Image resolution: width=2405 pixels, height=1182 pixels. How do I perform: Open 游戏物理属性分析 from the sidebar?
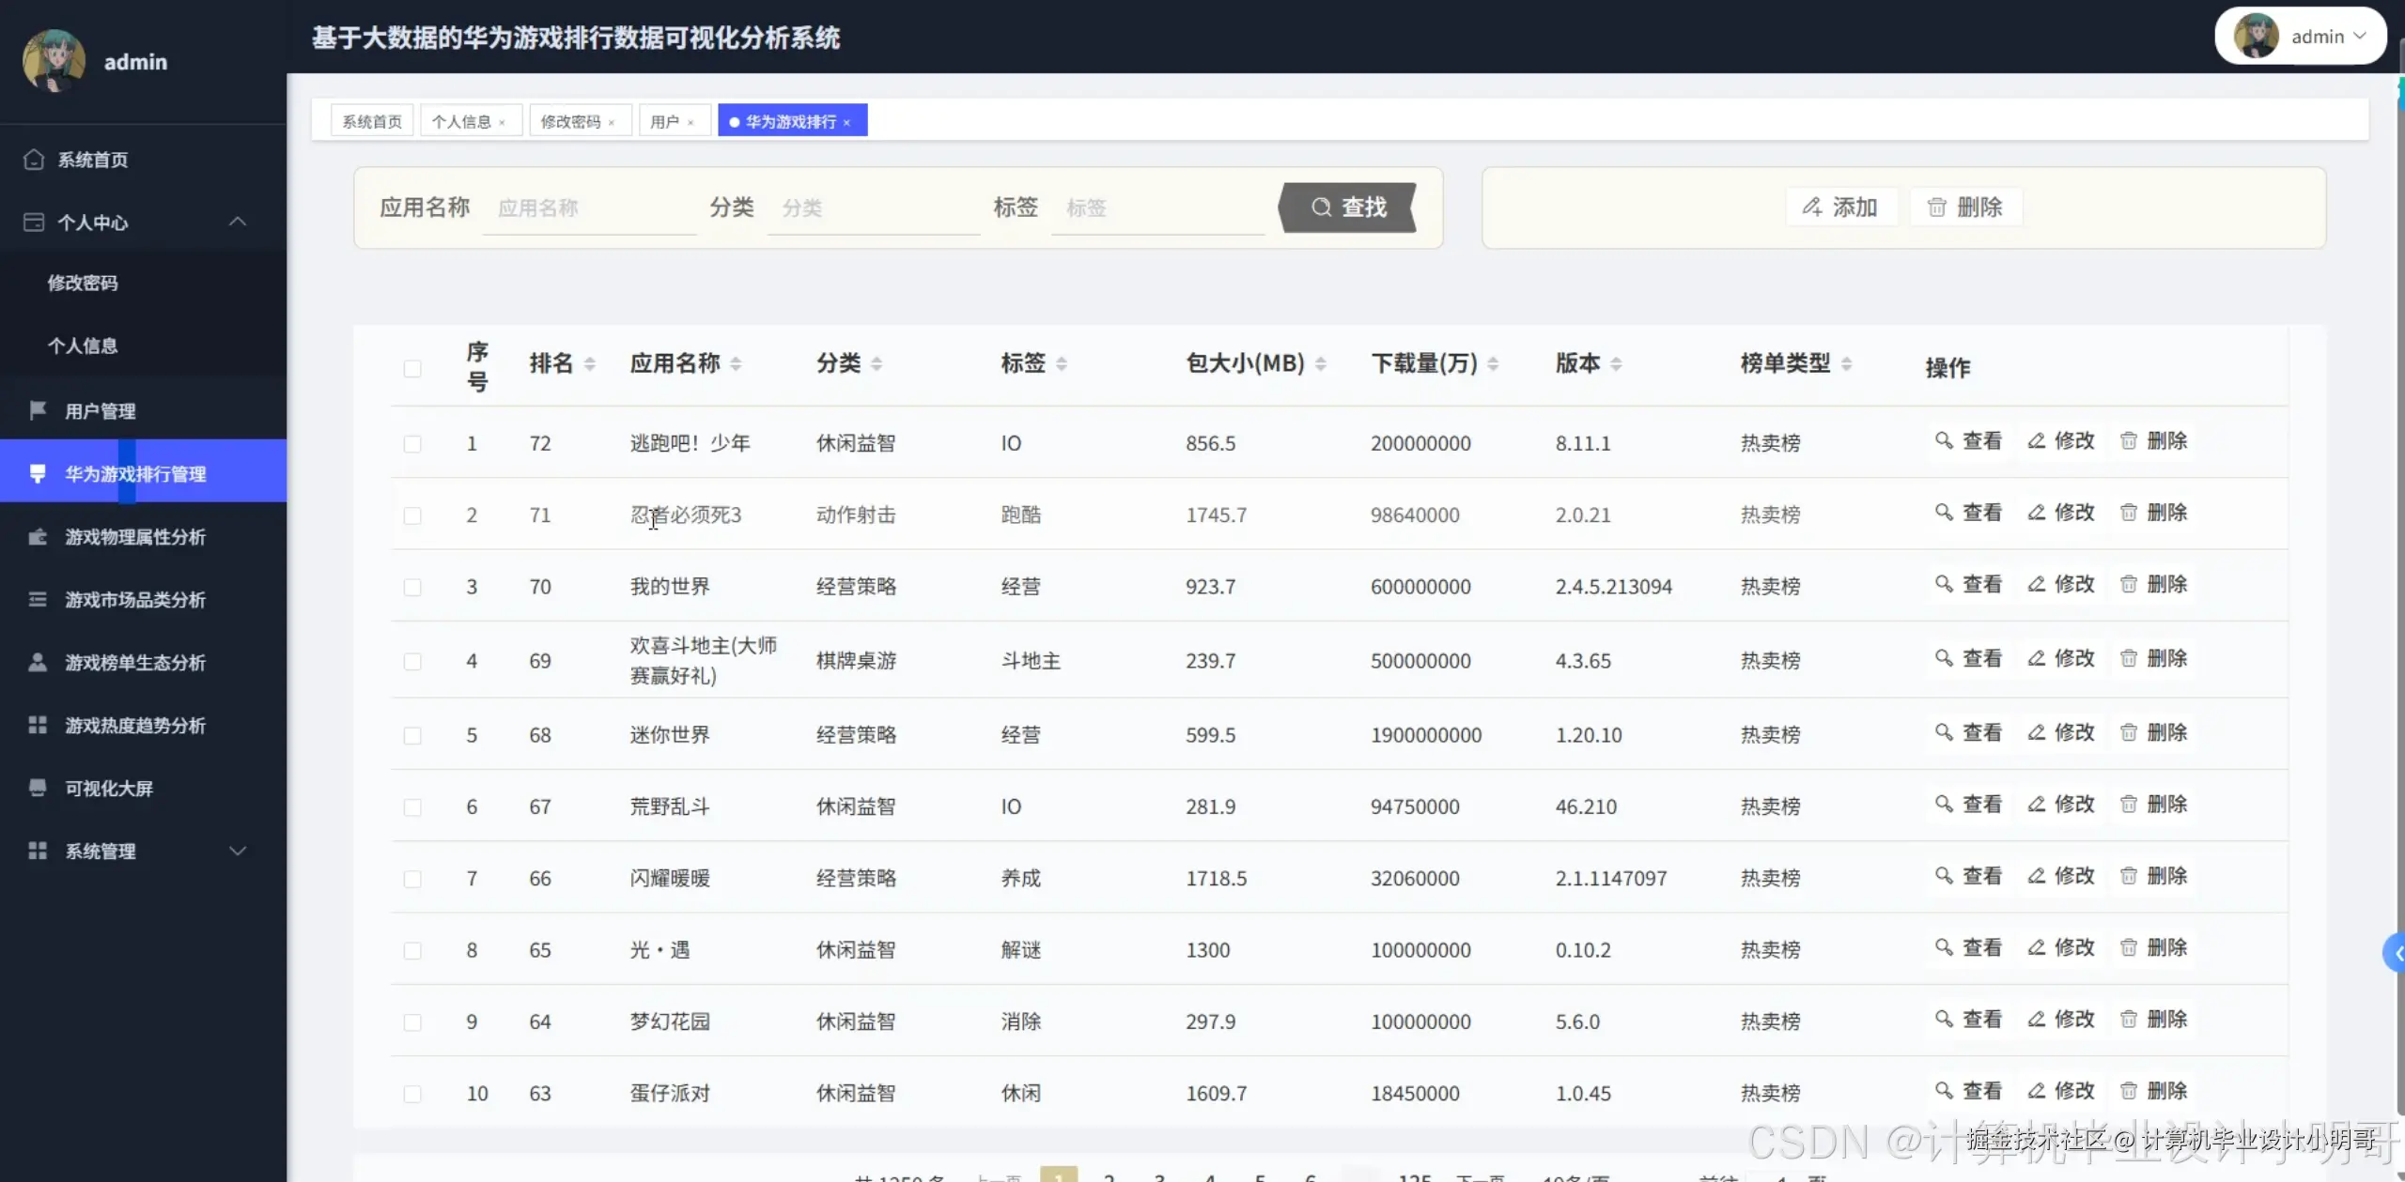pos(132,537)
